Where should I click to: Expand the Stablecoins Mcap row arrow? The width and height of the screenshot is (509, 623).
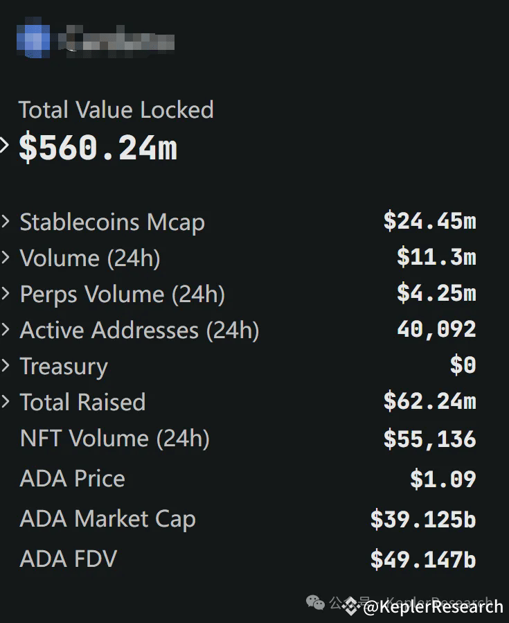pyautogui.click(x=6, y=222)
